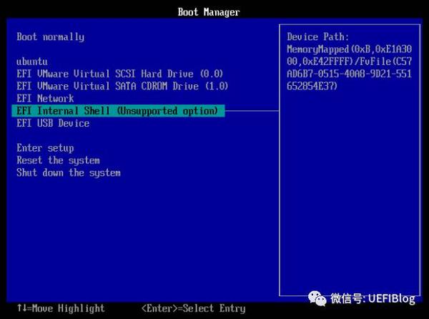This screenshot has width=429, height=319.
Task: Click the line connecting entry to Device Path panel
Action: click(x=252, y=111)
